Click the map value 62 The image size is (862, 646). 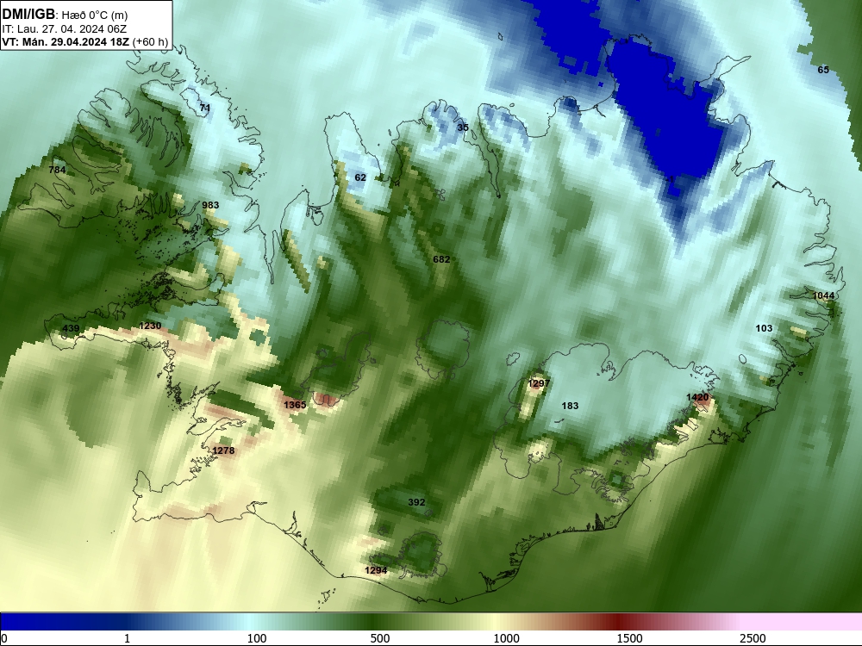[x=360, y=177]
